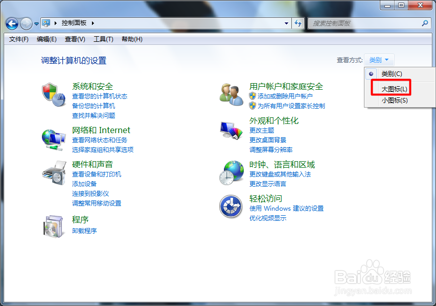This screenshot has height=306, width=436.
Task: Click 选择家庭组和共享选项 link
Action: pyautogui.click(x=103, y=149)
